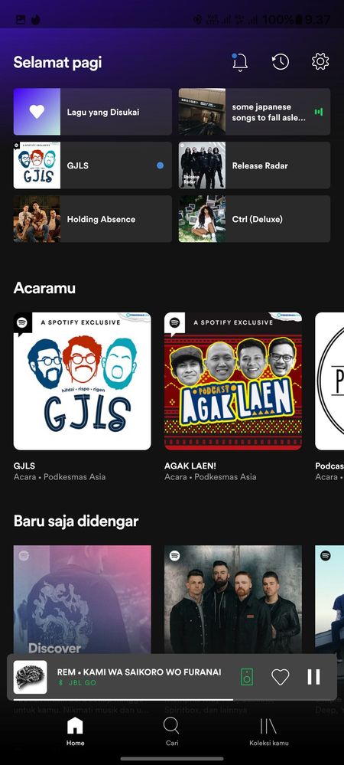The width and height of the screenshot is (344, 765).
Task: Tap the heart icon on Lagu yang Disukai
Action: coord(37,112)
